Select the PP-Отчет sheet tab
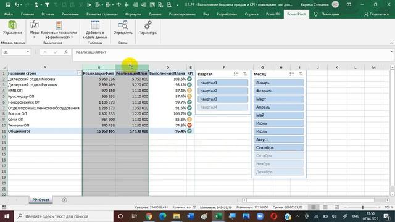This screenshot has height=222, width=395. [x=41, y=200]
